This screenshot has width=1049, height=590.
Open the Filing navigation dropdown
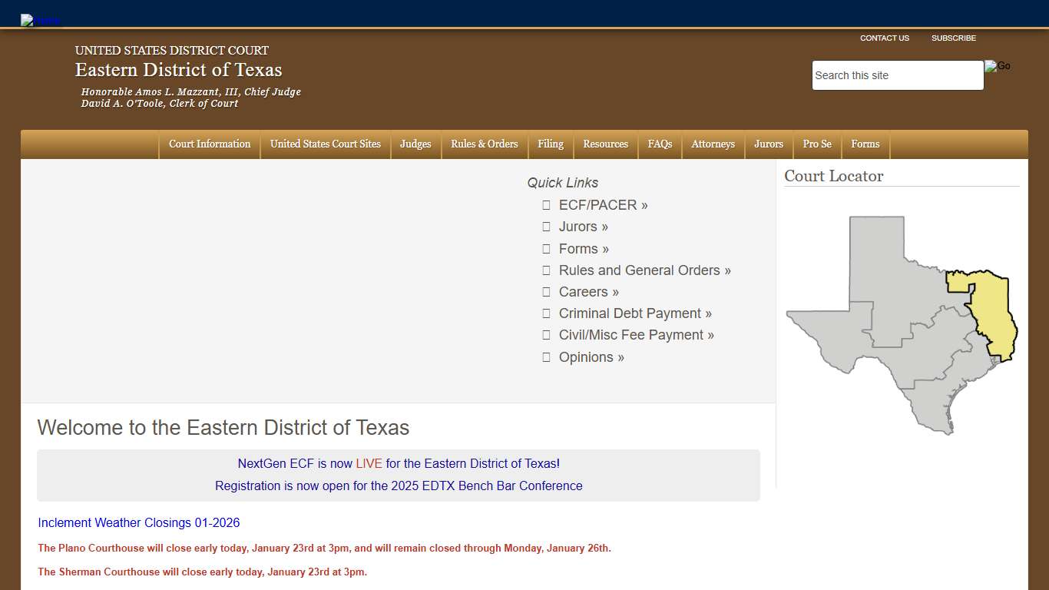(550, 144)
